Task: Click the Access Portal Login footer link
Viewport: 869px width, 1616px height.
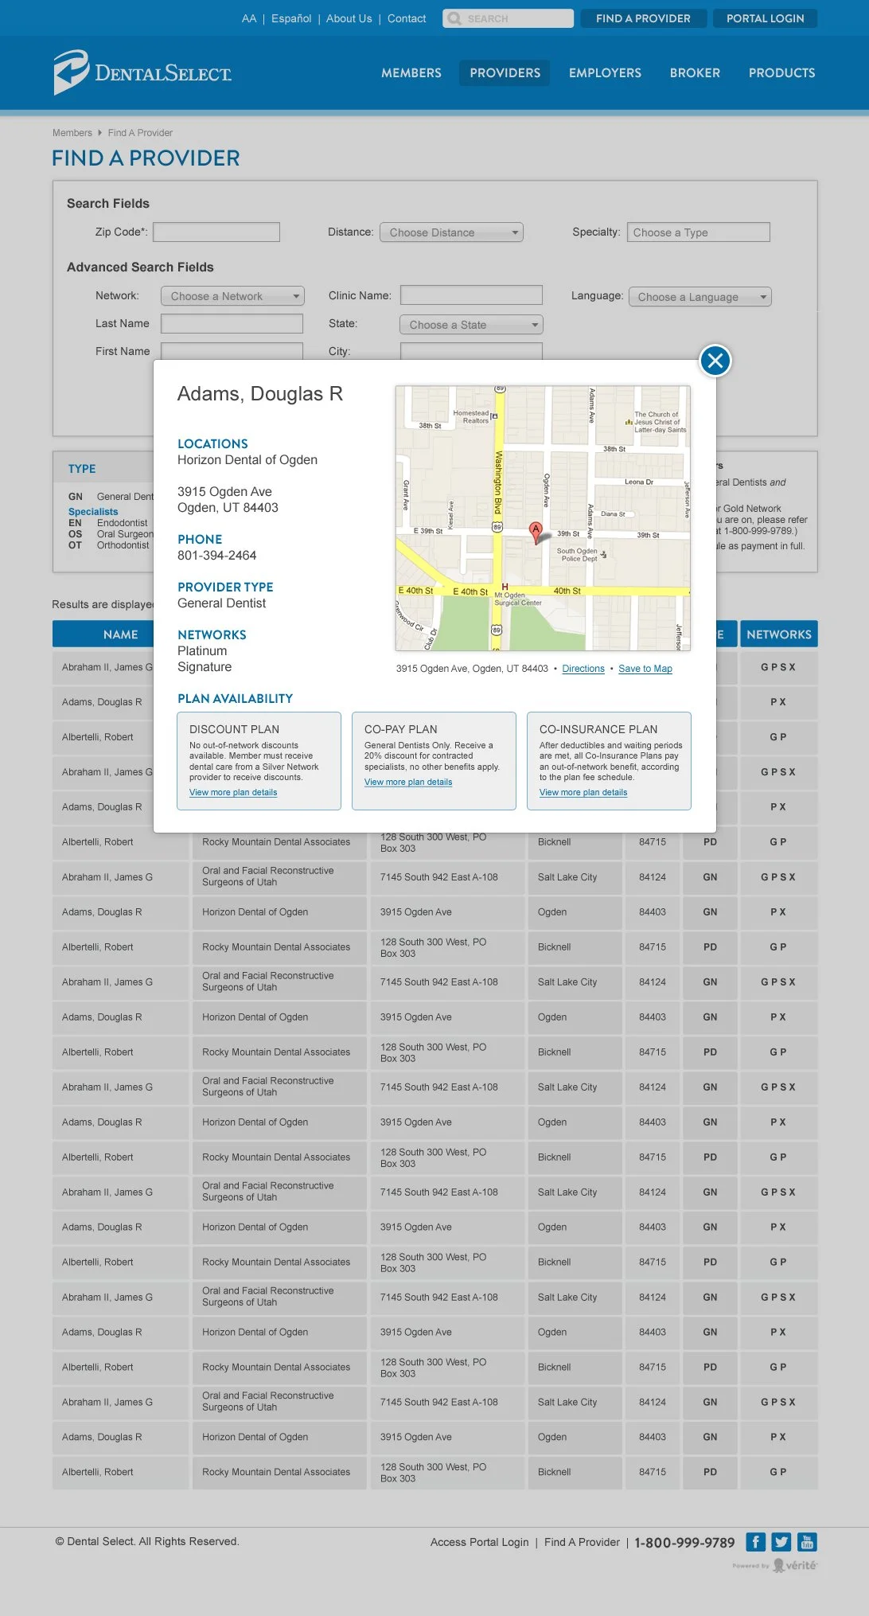Action: pyautogui.click(x=479, y=1542)
